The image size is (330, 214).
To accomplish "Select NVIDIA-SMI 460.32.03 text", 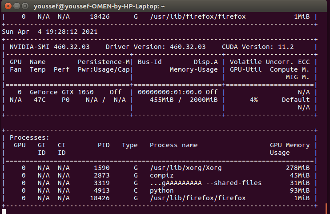I will (x=50, y=47).
